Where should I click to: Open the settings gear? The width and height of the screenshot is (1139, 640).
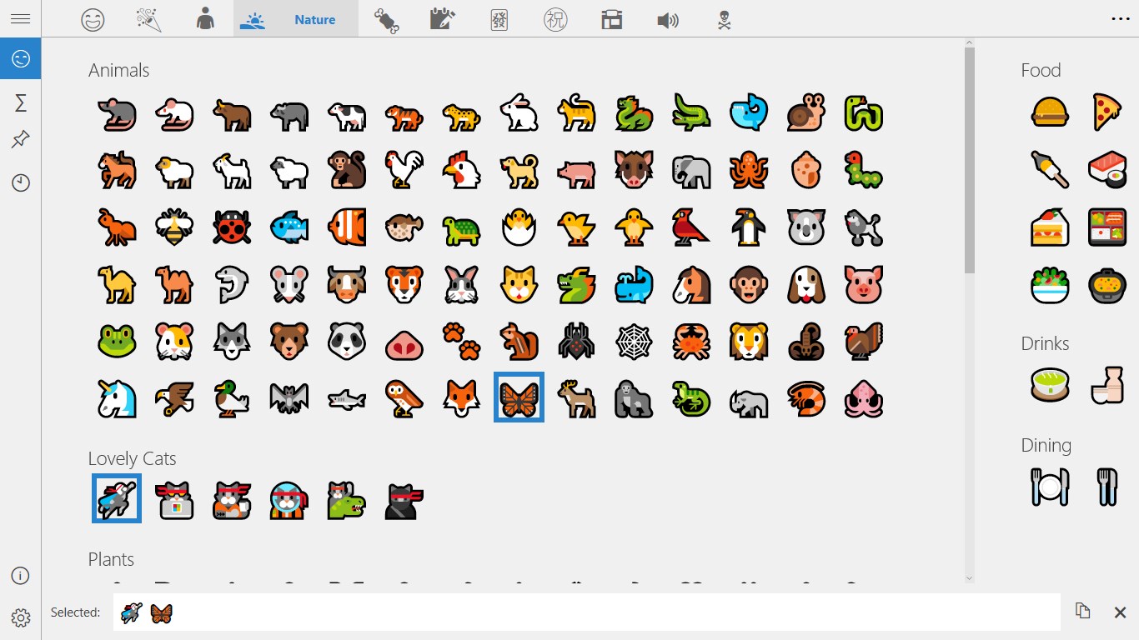point(19,617)
